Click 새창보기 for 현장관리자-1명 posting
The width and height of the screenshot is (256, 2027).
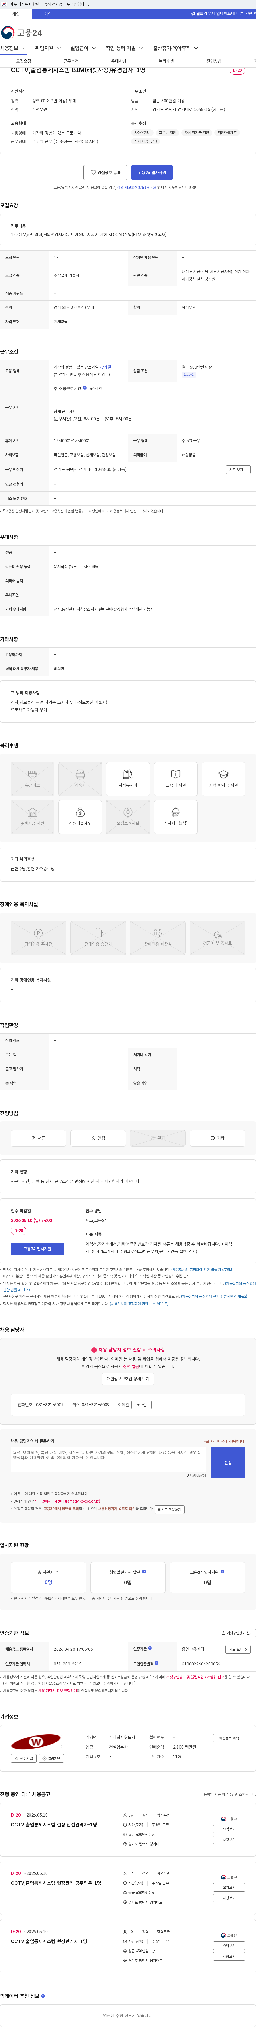coord(229,1956)
